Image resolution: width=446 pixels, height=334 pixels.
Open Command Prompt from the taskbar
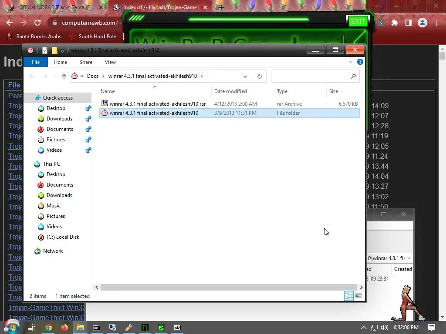tap(97, 327)
